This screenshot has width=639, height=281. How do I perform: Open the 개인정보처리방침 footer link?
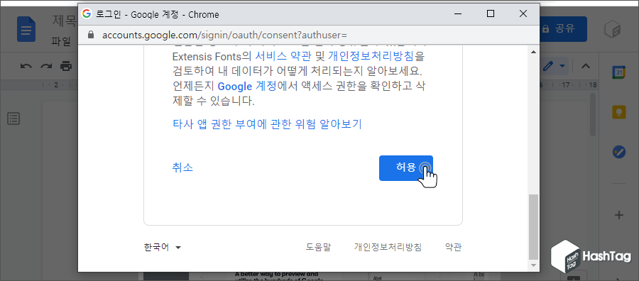(x=388, y=247)
